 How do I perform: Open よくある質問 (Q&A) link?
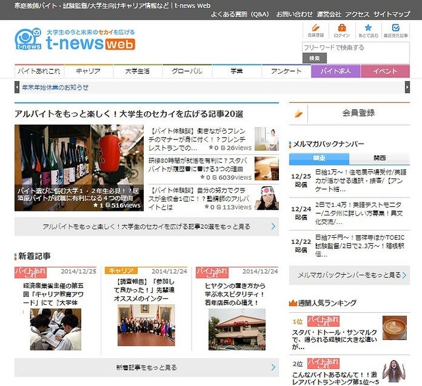pos(240,14)
